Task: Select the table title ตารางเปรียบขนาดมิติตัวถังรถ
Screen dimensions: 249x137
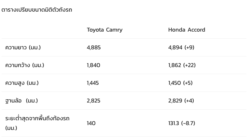Action: coord(37,10)
